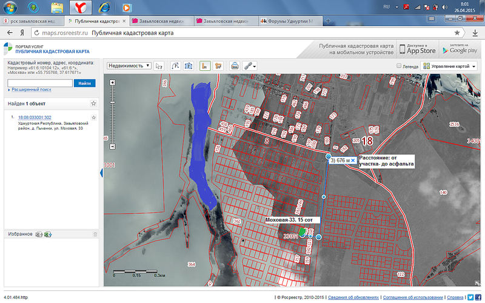This screenshot has width=485, height=303.
Task: Click the cadastral number search input field
Action: [39, 82]
